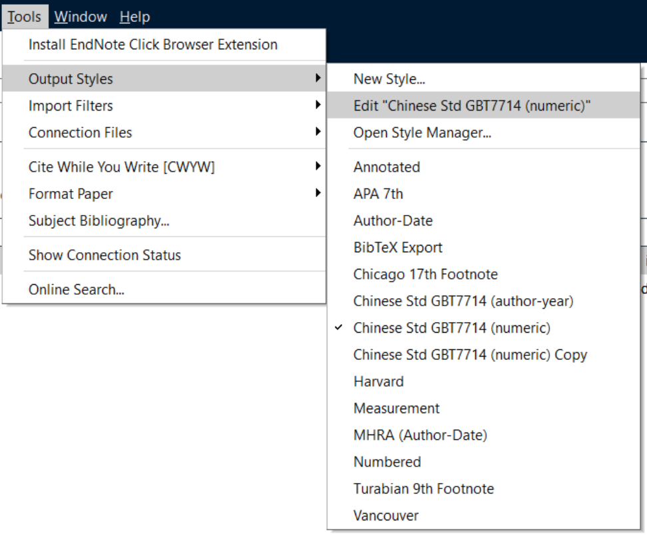The width and height of the screenshot is (647, 535).
Task: Expand the Format Paper submenu
Action: click(164, 194)
